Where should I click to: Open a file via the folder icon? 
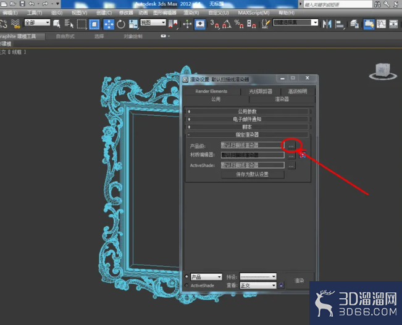13,4
